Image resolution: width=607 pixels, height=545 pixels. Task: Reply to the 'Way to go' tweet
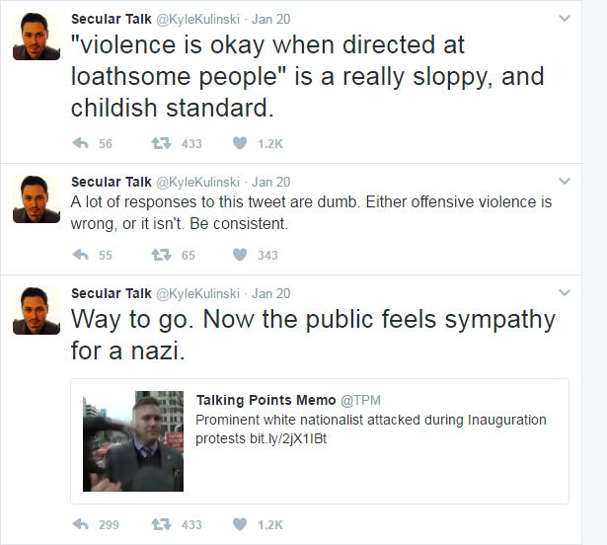pos(81,524)
